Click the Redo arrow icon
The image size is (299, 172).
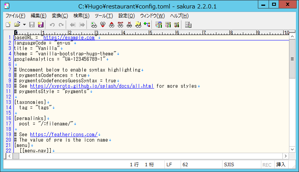coord(61,25)
